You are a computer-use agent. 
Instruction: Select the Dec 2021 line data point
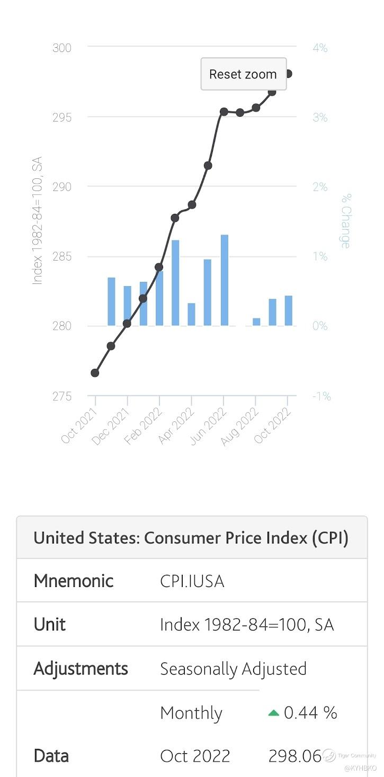(127, 323)
